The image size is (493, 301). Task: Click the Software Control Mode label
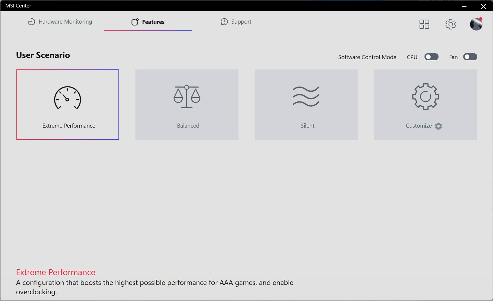(x=367, y=57)
